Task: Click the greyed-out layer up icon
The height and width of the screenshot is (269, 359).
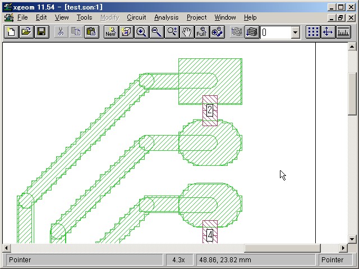Action: coord(237,32)
